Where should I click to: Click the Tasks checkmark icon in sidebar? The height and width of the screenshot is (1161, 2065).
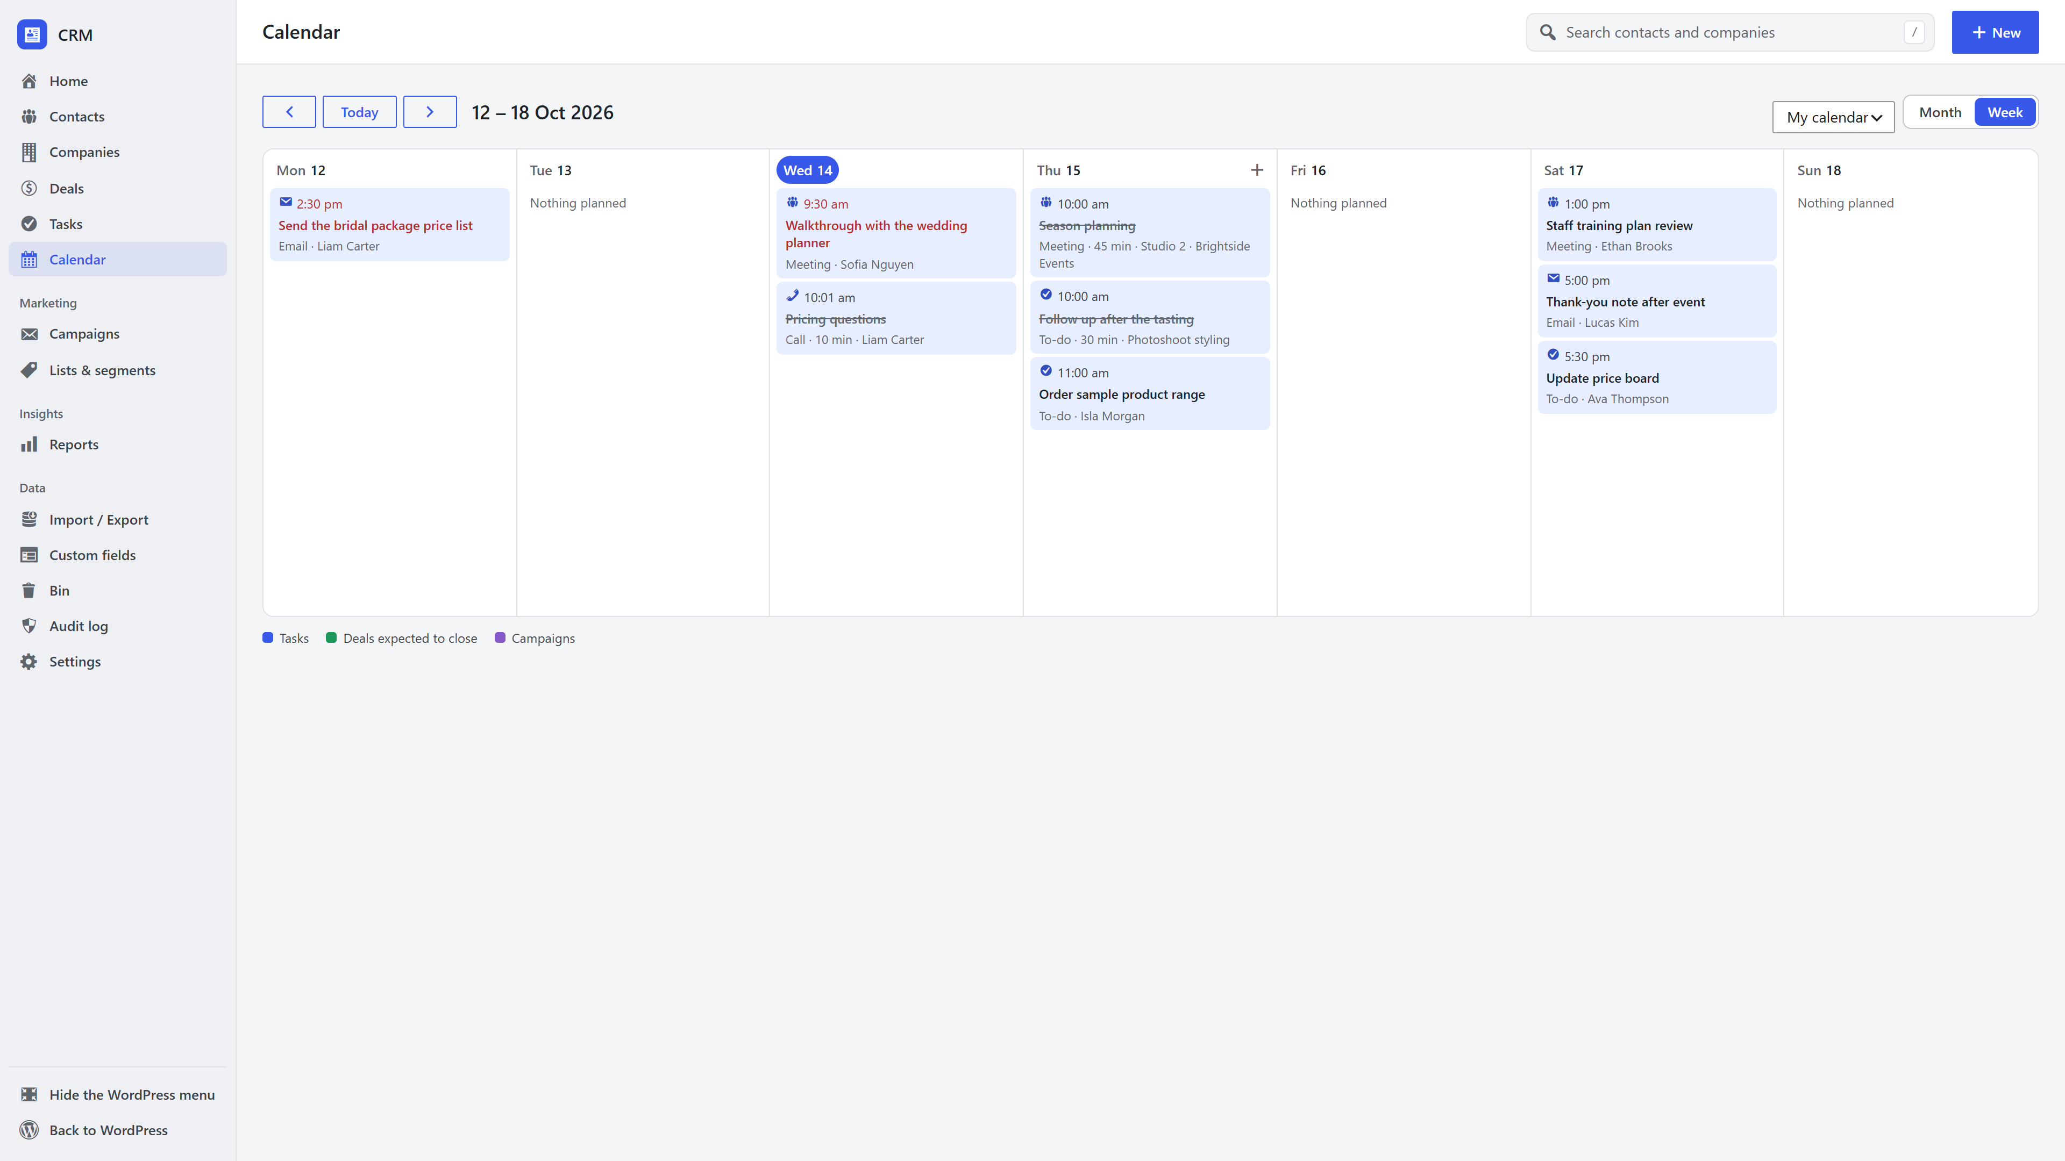(29, 224)
